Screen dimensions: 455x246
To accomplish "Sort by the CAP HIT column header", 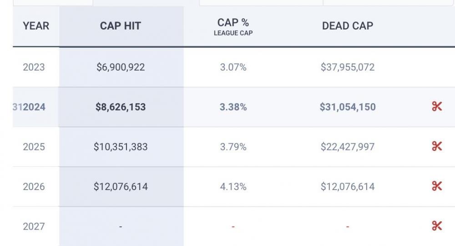I will tap(121, 26).
